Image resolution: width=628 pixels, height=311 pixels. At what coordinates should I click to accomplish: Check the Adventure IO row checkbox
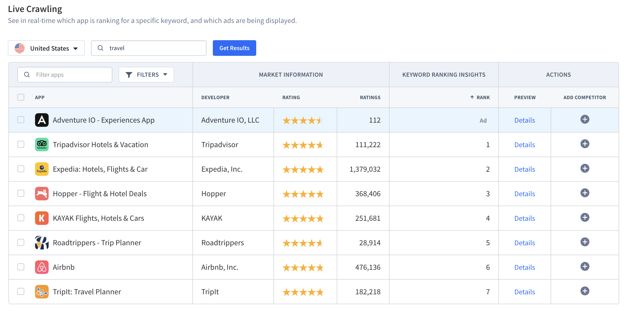tap(21, 120)
